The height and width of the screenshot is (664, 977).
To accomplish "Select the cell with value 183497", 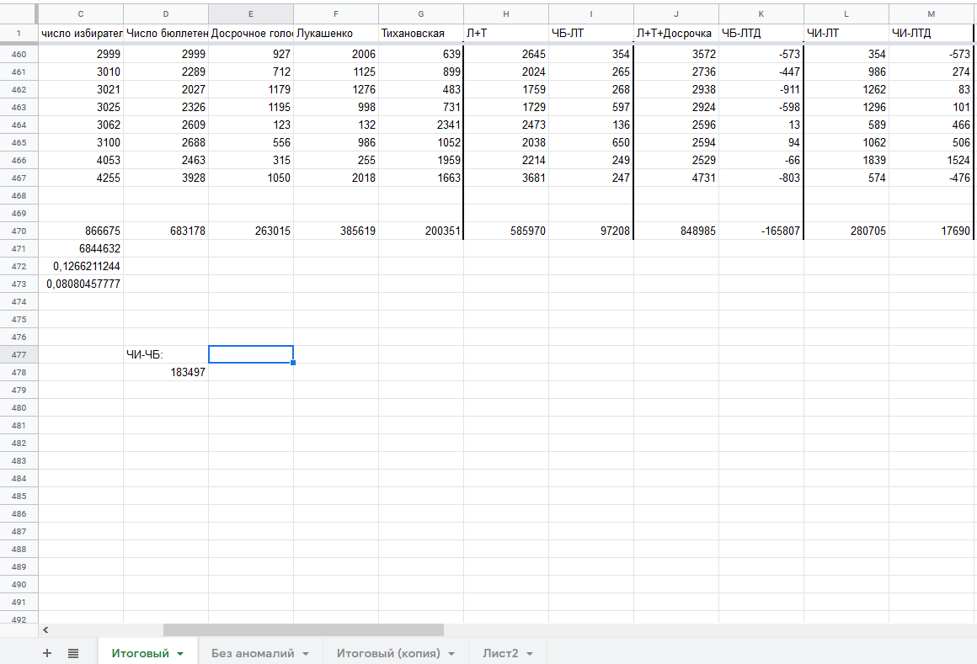I will pos(166,372).
